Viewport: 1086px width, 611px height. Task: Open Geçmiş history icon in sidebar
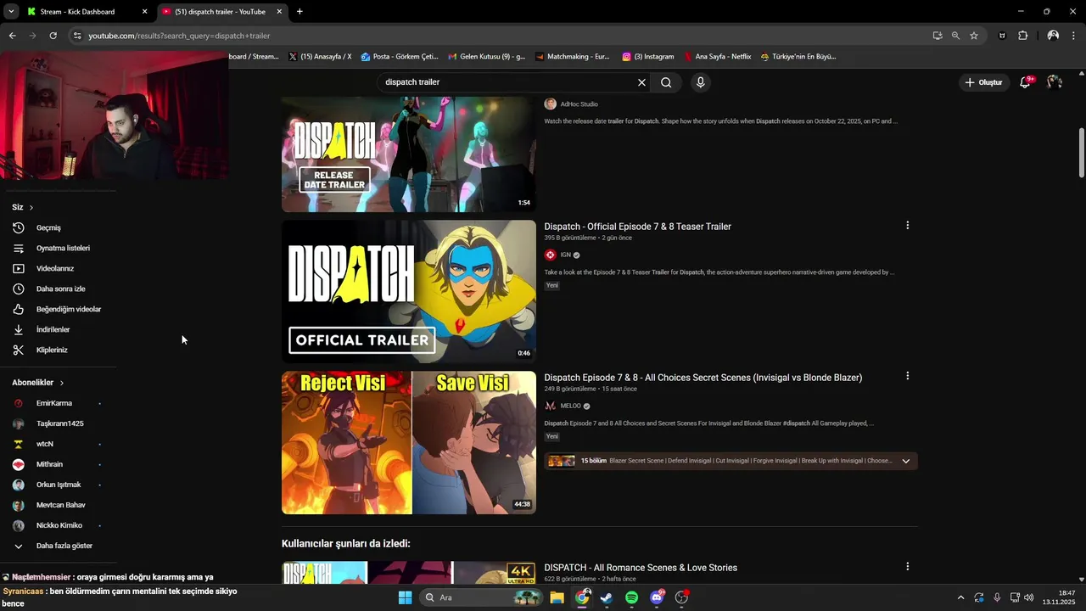[x=19, y=227]
